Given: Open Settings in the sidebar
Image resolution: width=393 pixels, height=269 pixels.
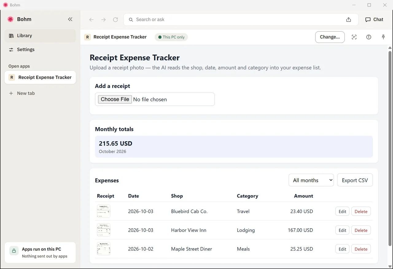Looking at the screenshot, I should pos(40,50).
